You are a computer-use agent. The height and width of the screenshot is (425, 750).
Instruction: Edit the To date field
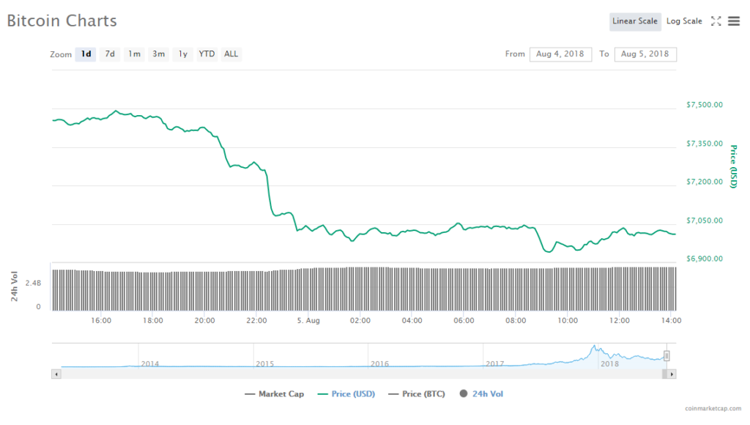click(645, 54)
